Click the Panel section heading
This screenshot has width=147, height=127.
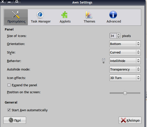point(9,29)
